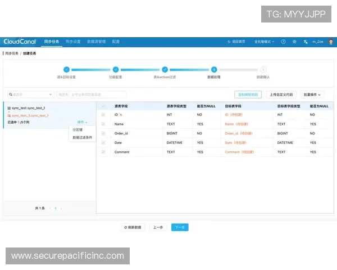The image size is (337, 270).
Task: Click the 下一步 next step button
Action: point(180,227)
